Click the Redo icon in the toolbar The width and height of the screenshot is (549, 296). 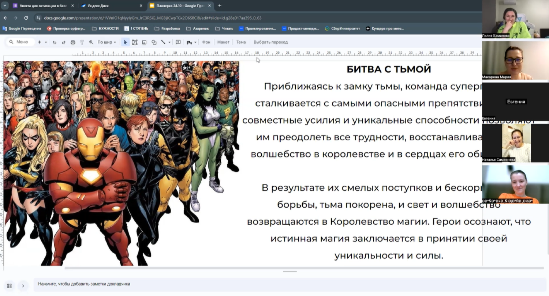click(x=64, y=42)
